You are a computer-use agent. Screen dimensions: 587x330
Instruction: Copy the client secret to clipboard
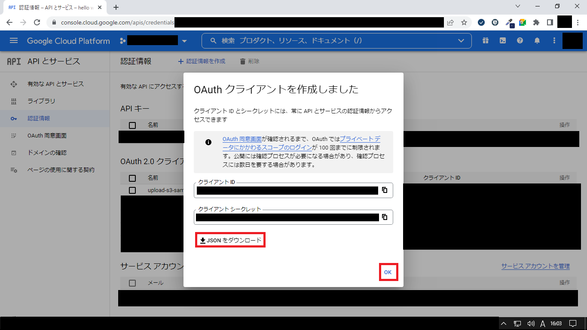tap(385, 217)
